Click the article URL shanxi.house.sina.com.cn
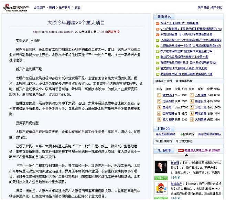226x200 pixels. click(x=53, y=32)
